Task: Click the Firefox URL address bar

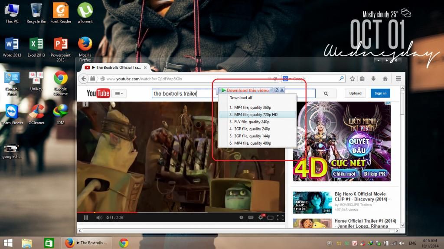Action: point(187,79)
